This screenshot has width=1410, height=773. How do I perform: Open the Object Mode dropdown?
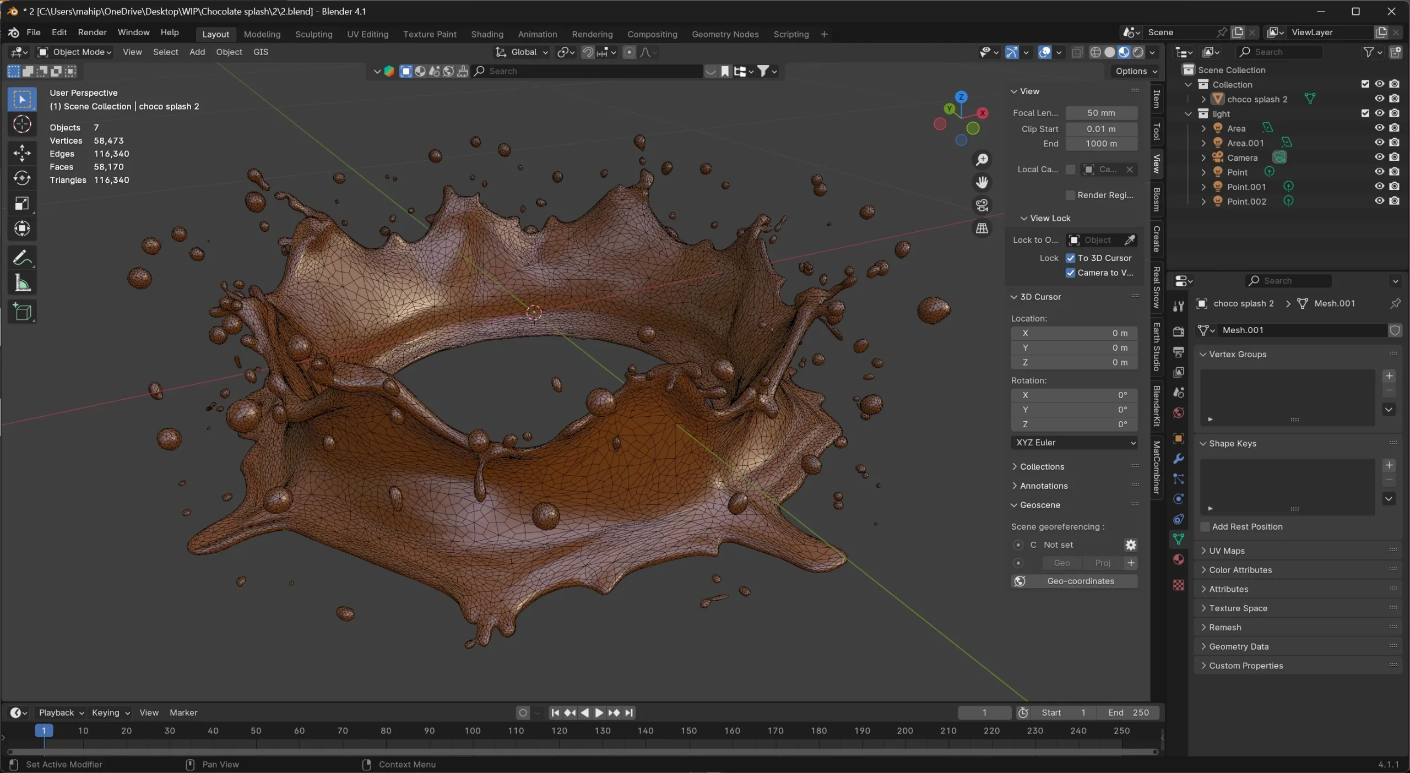point(75,52)
